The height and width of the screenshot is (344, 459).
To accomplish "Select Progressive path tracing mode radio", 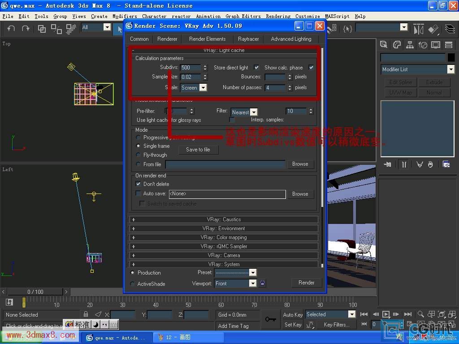I will pyautogui.click(x=138, y=137).
